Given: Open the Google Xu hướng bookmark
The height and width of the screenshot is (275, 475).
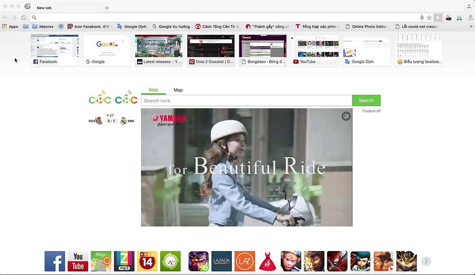Looking at the screenshot, I should tap(171, 26).
